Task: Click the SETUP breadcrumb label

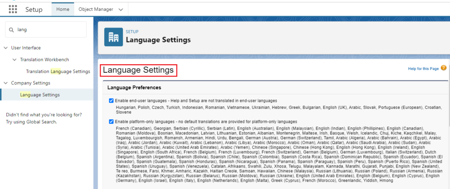Action: click(x=132, y=31)
